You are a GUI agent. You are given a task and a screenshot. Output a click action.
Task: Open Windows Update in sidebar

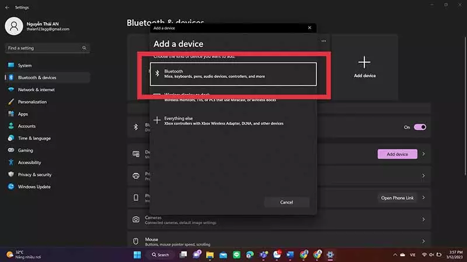(x=48, y=187)
